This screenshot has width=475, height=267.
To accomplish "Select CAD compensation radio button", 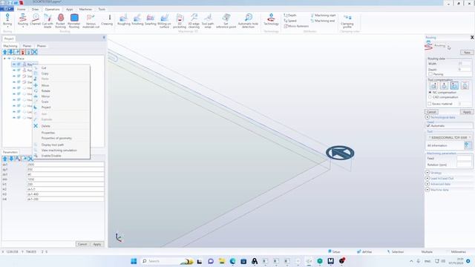I will pyautogui.click(x=430, y=97).
